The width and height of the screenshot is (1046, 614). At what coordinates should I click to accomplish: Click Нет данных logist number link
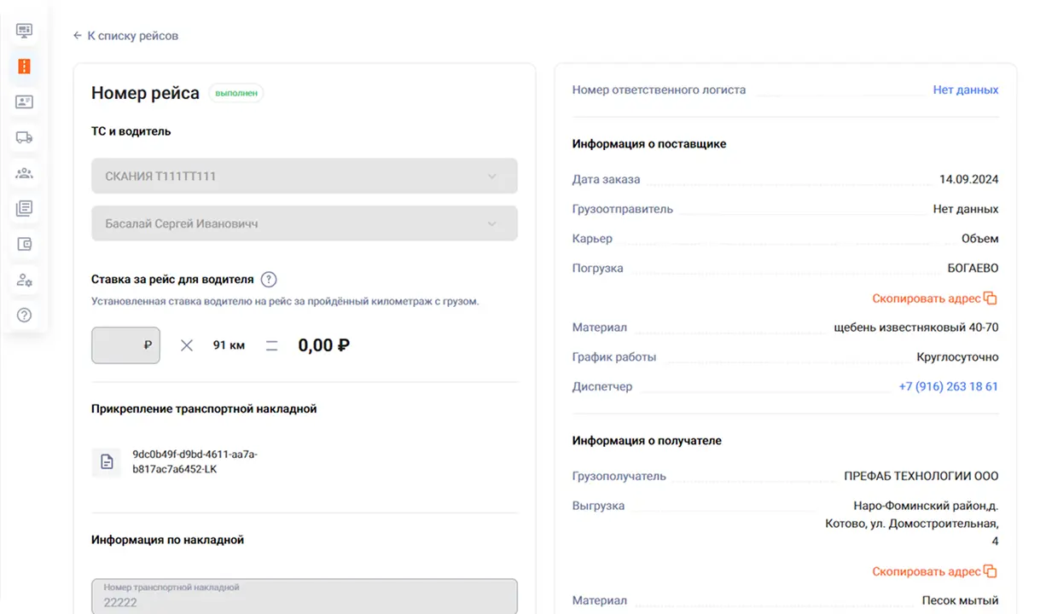coord(965,90)
